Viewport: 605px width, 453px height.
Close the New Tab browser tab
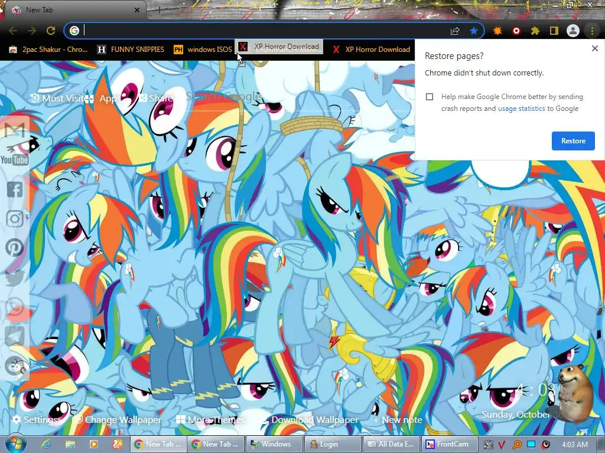click(137, 10)
